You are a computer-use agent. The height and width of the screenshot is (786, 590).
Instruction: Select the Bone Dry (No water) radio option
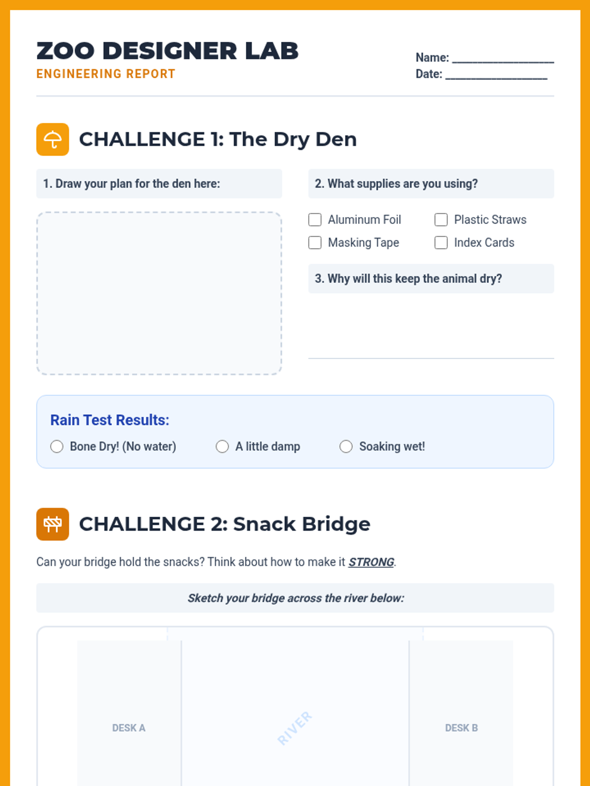(57, 447)
